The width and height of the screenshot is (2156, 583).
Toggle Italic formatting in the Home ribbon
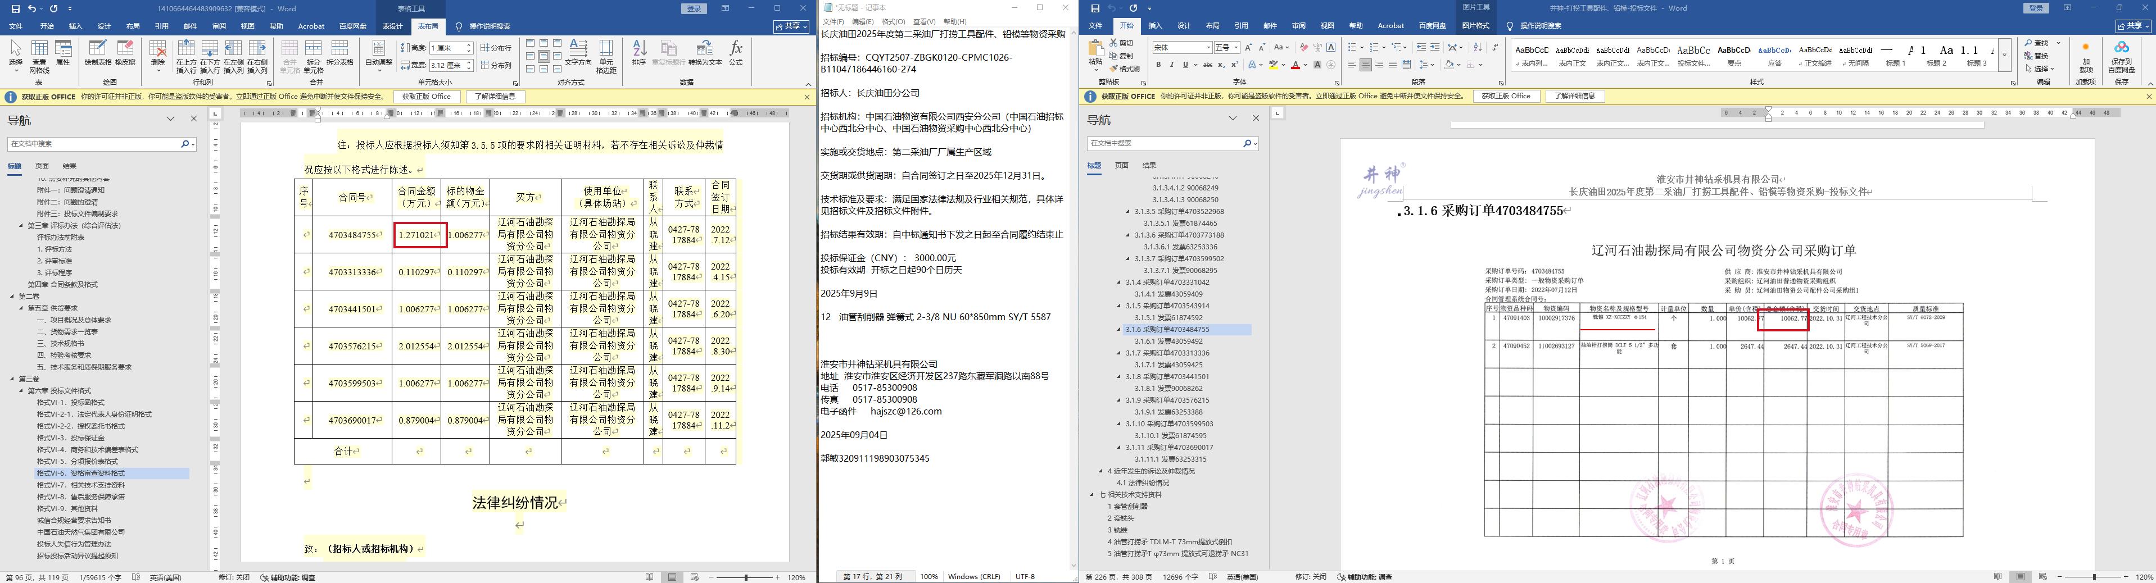1172,65
